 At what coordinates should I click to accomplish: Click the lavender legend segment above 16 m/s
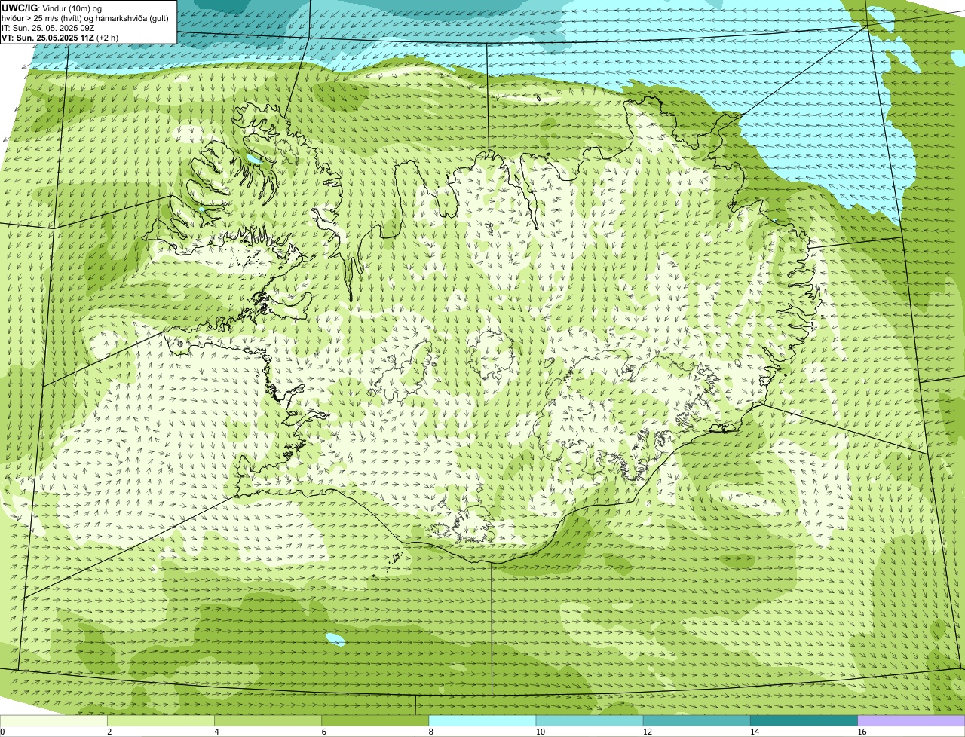(x=911, y=720)
